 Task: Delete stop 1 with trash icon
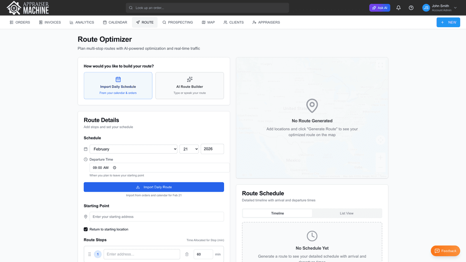(187, 254)
